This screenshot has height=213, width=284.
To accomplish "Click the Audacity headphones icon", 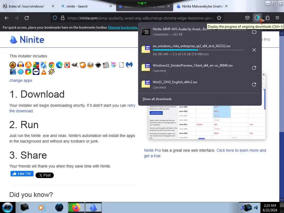I will pyautogui.click(x=21, y=65).
